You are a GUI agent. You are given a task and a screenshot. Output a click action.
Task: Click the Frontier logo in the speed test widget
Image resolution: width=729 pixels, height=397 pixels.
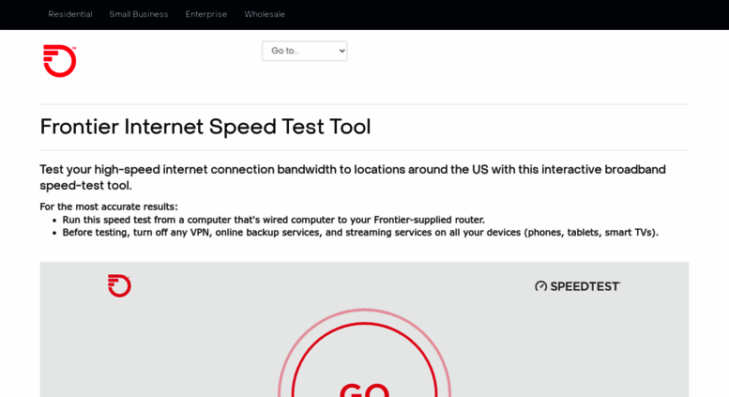[119, 285]
